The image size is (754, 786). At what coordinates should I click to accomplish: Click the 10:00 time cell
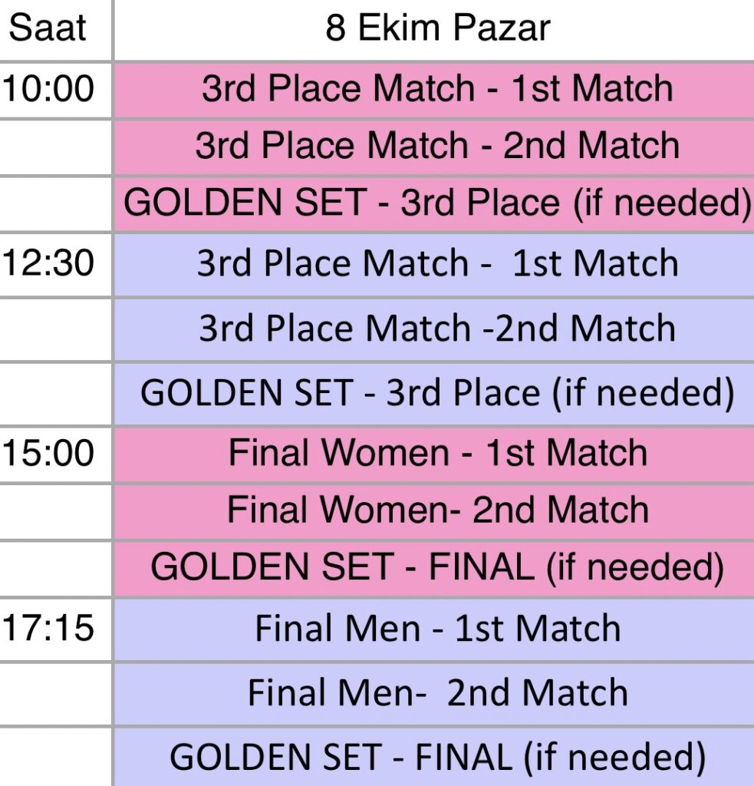[48, 89]
